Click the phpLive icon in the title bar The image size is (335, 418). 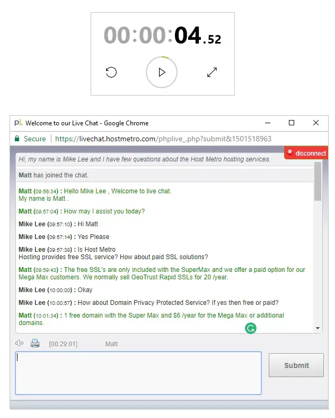click(x=18, y=123)
